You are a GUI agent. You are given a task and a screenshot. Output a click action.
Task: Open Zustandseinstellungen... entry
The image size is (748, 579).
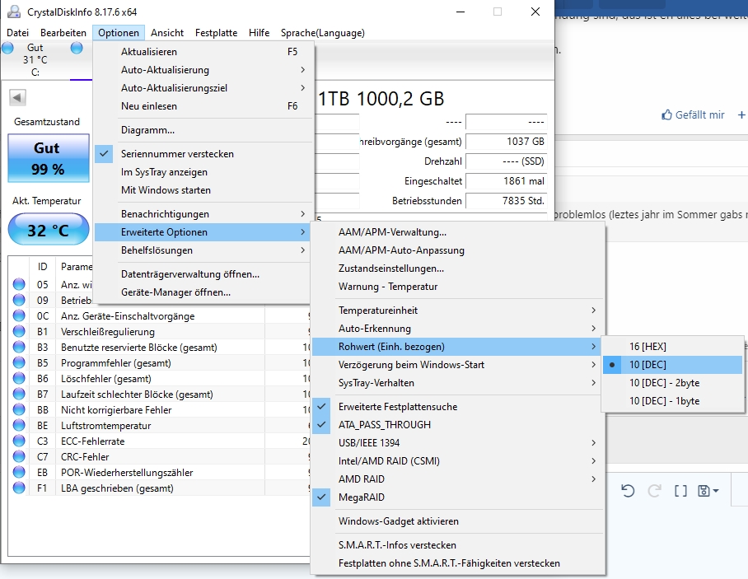pos(457,268)
